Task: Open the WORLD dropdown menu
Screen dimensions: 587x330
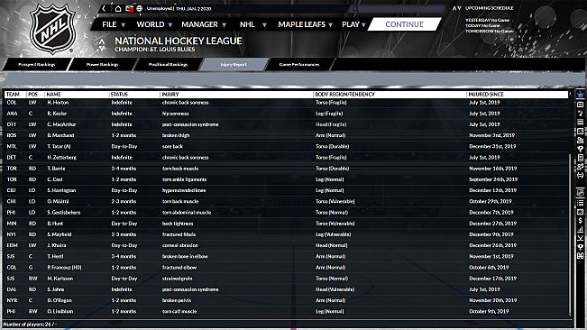Action: (x=154, y=24)
